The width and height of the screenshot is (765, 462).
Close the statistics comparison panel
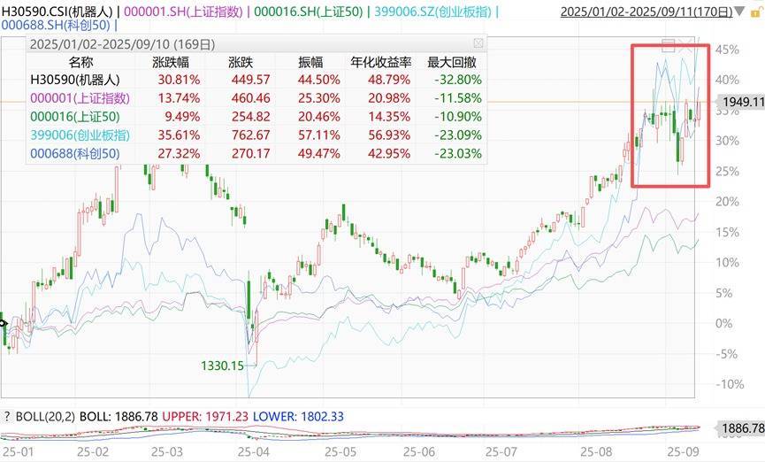tap(478, 43)
